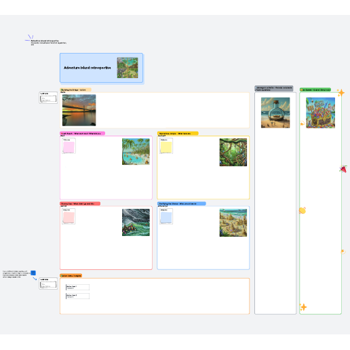This screenshot has width=350, height=350.
Task: Click the yellow sun sticker on green frame
Action: [303, 210]
